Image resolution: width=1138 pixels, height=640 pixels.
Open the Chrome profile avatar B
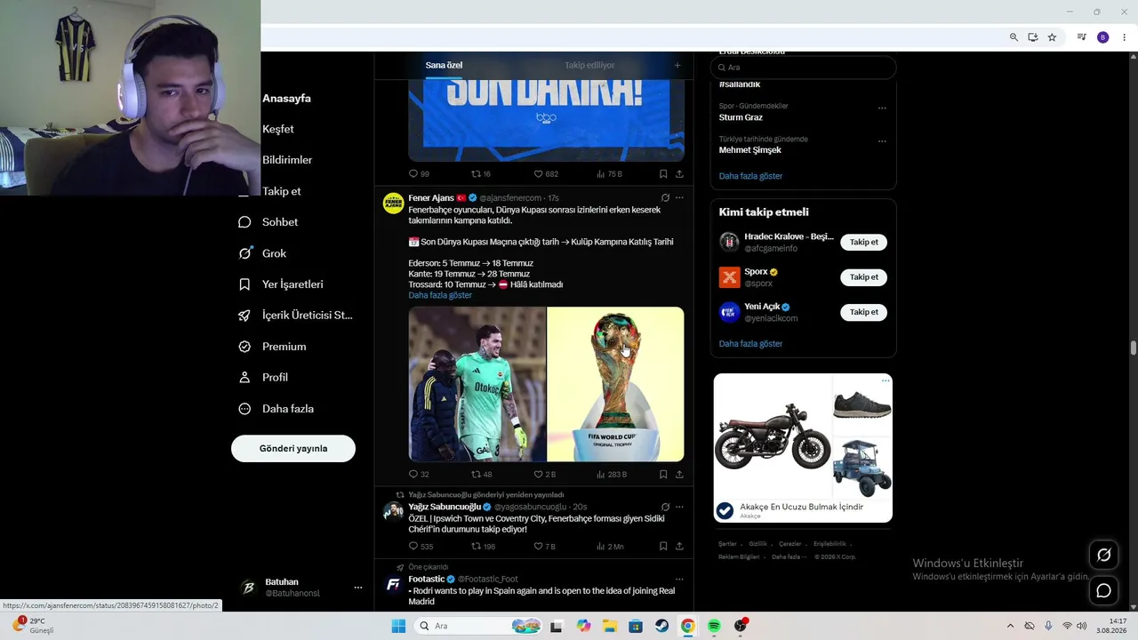point(1103,37)
